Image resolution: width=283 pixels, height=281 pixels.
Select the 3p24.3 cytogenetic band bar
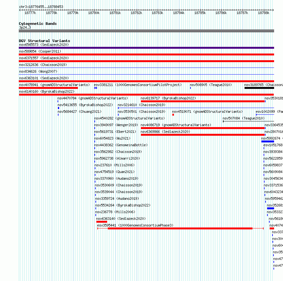tap(146, 31)
